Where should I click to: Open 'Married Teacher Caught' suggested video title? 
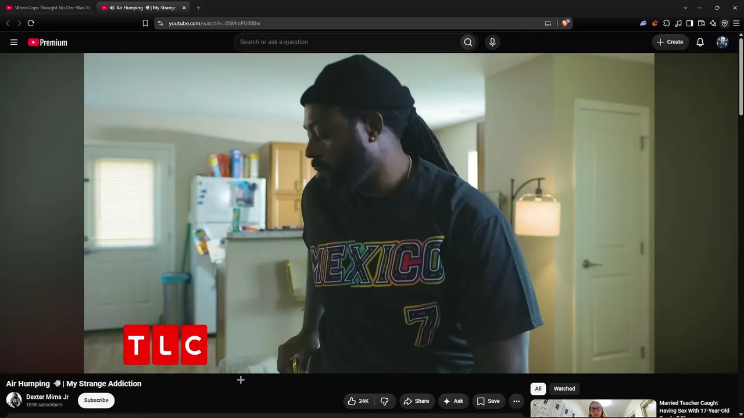[x=694, y=407]
